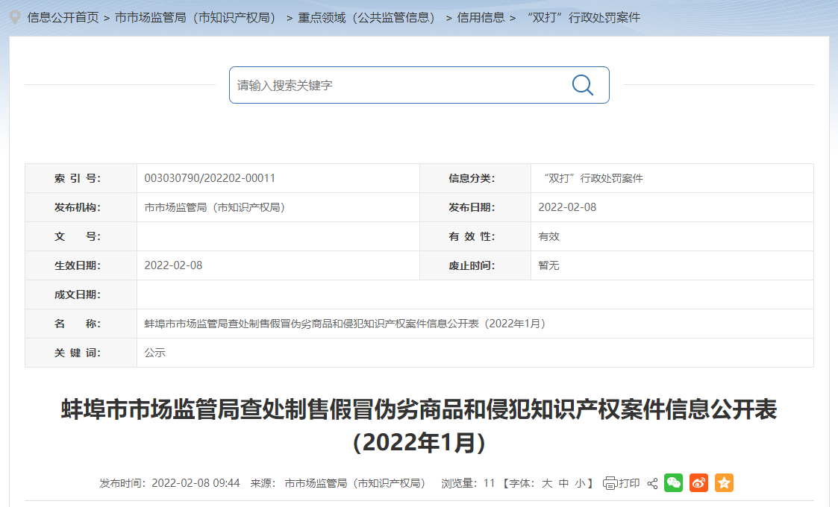The image size is (838, 507).
Task: Click the 打印 print text
Action: tap(629, 483)
